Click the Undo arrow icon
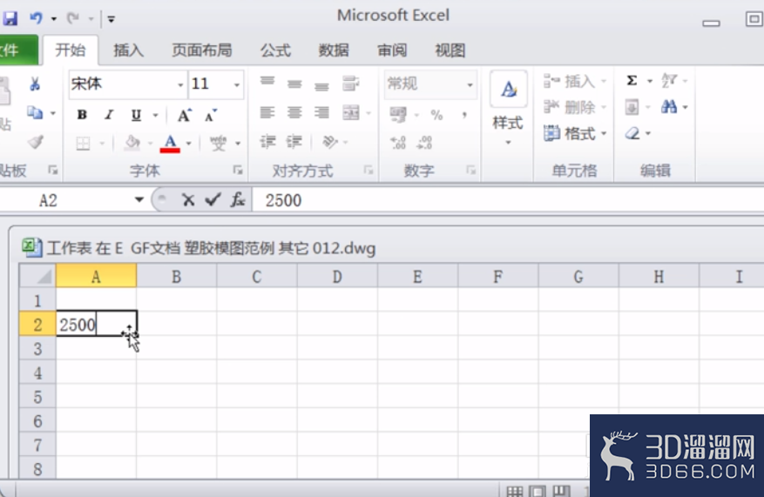The height and width of the screenshot is (497, 764). 36,18
